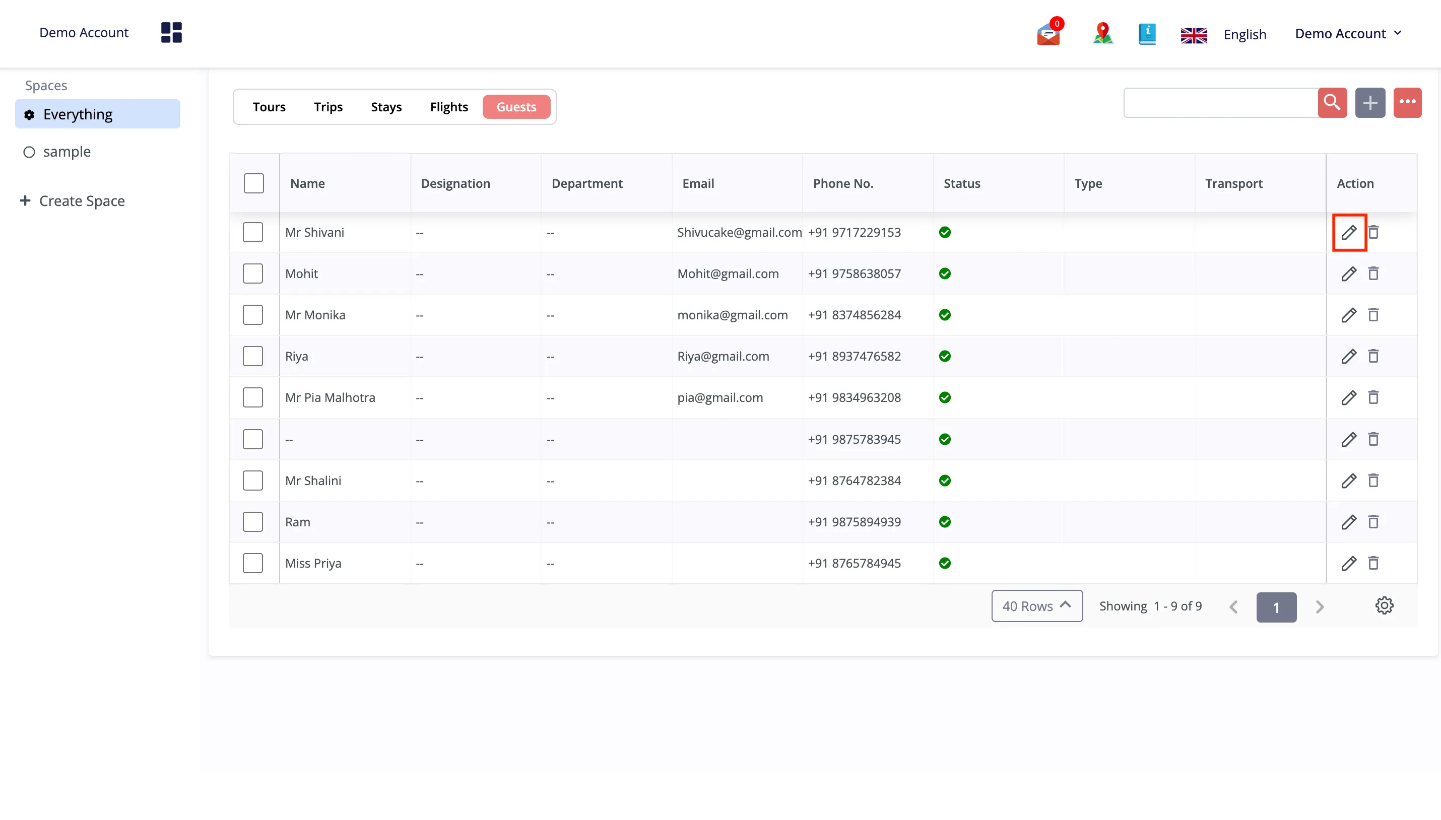Delete the Mr Shivani guest row

click(1373, 232)
